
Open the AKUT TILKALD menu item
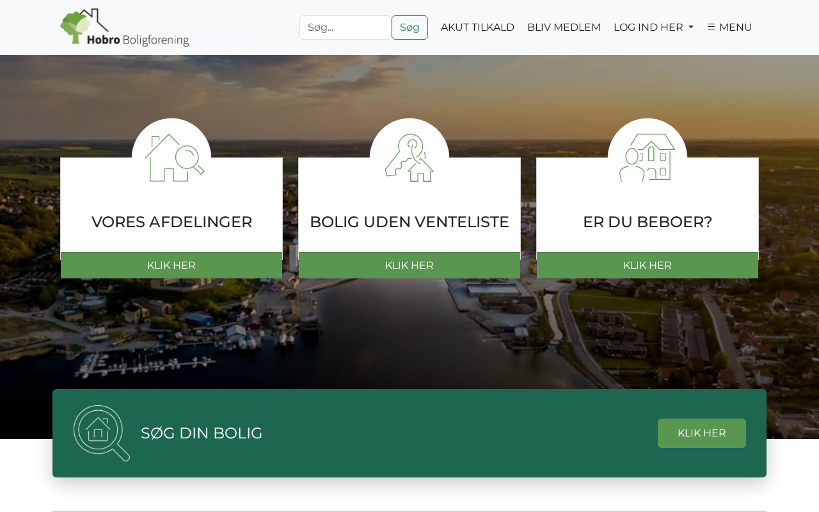(477, 27)
